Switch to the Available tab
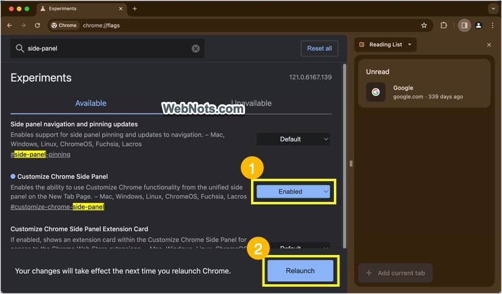This screenshot has width=502, height=294. point(91,103)
